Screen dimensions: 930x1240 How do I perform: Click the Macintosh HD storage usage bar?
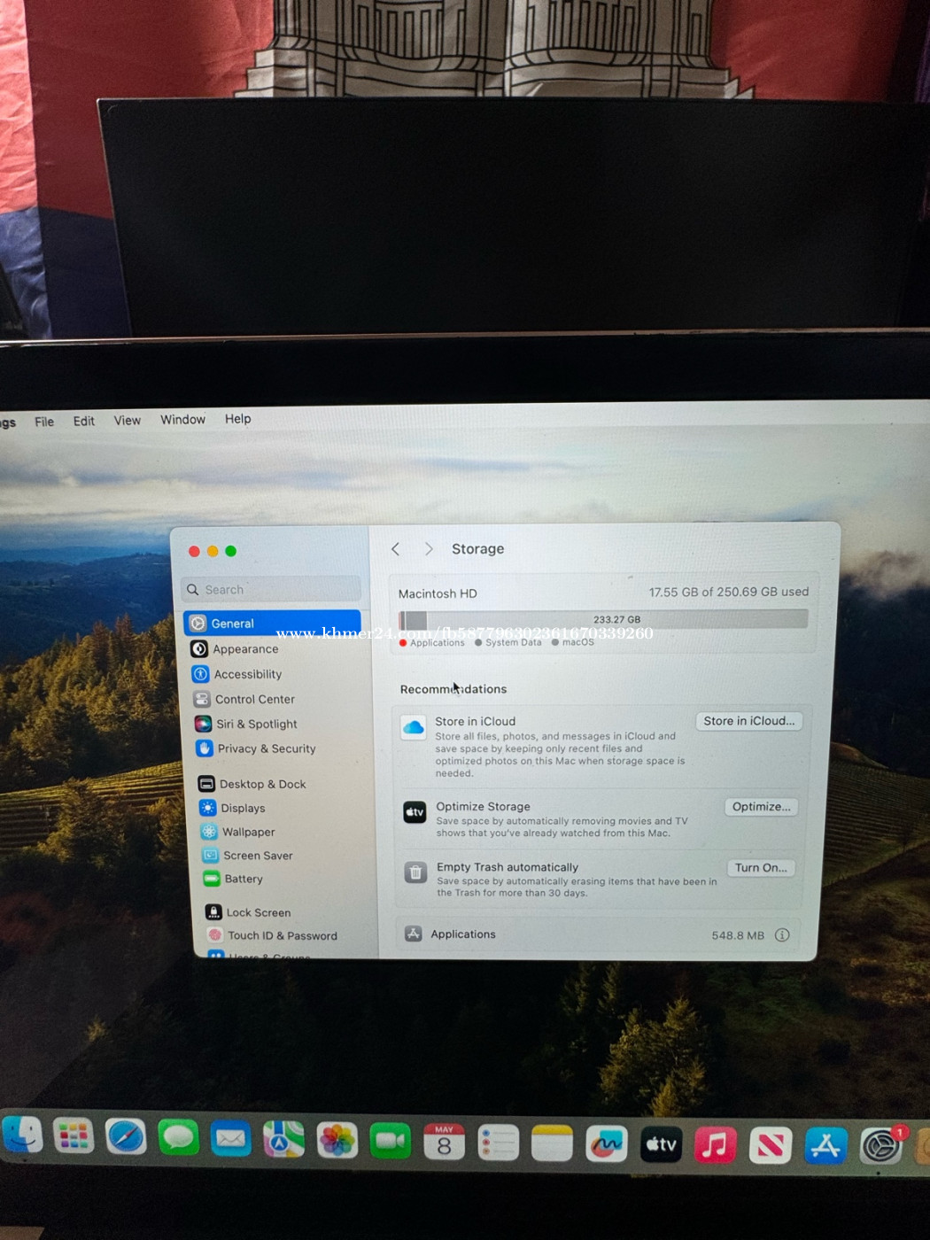(x=603, y=619)
